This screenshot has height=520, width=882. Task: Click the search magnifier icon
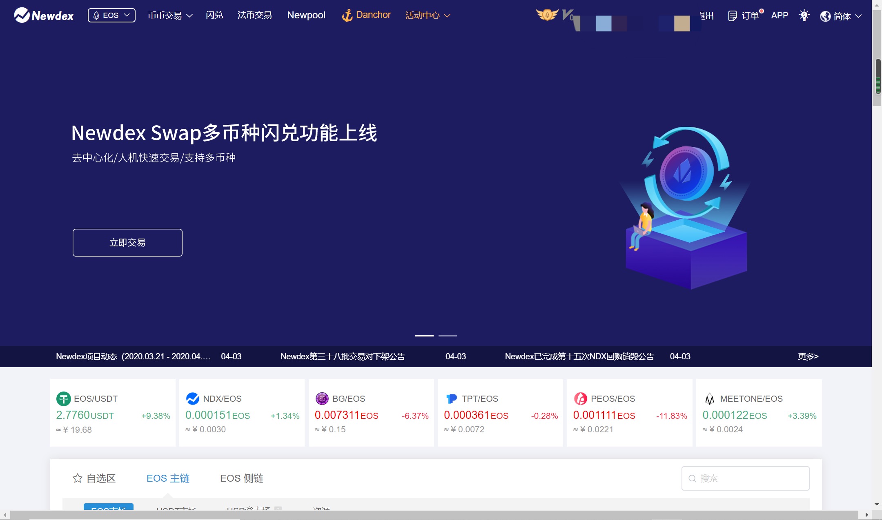[692, 478]
